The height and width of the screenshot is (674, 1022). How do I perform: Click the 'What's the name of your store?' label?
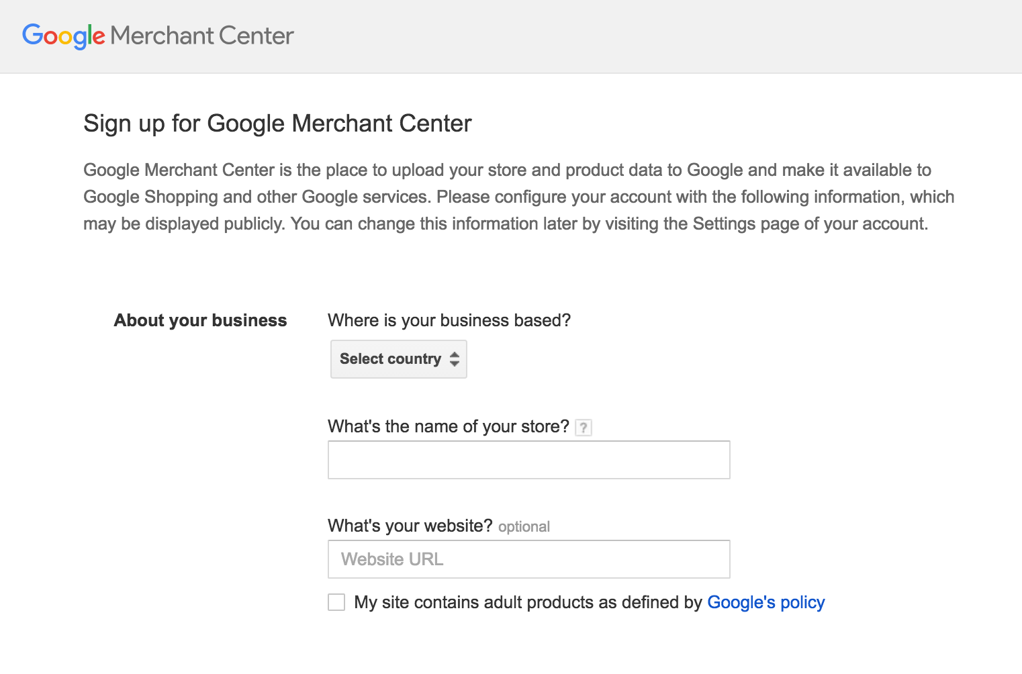[449, 426]
